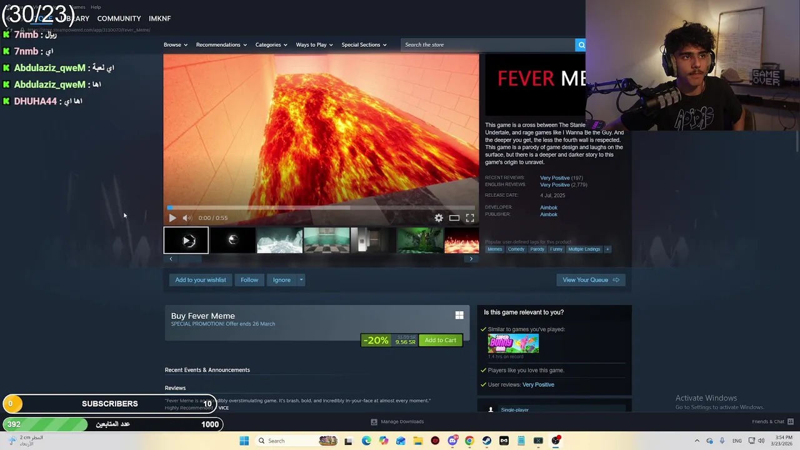This screenshot has height=450, width=800.
Task: Expand the Recommendations menu
Action: pyautogui.click(x=221, y=44)
